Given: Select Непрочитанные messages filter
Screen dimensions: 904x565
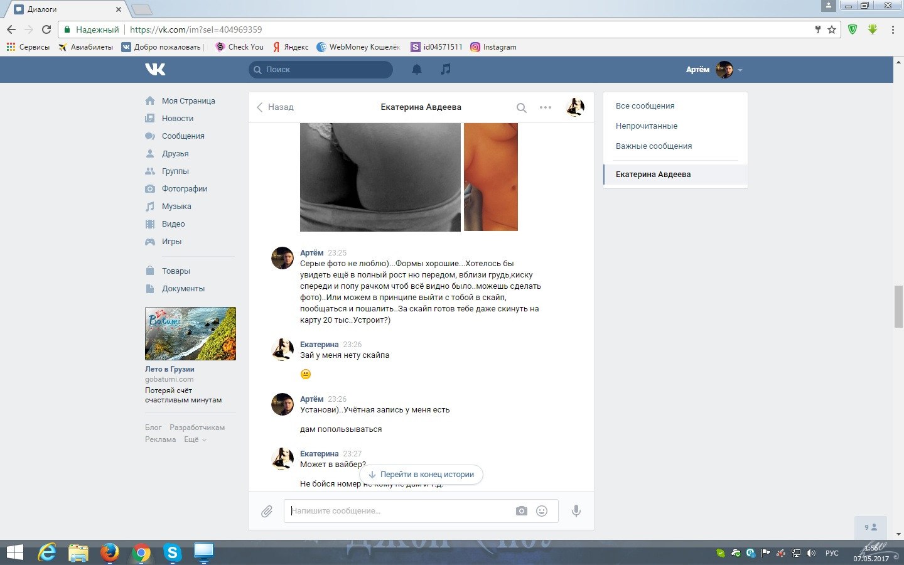Looking at the screenshot, I should [647, 126].
